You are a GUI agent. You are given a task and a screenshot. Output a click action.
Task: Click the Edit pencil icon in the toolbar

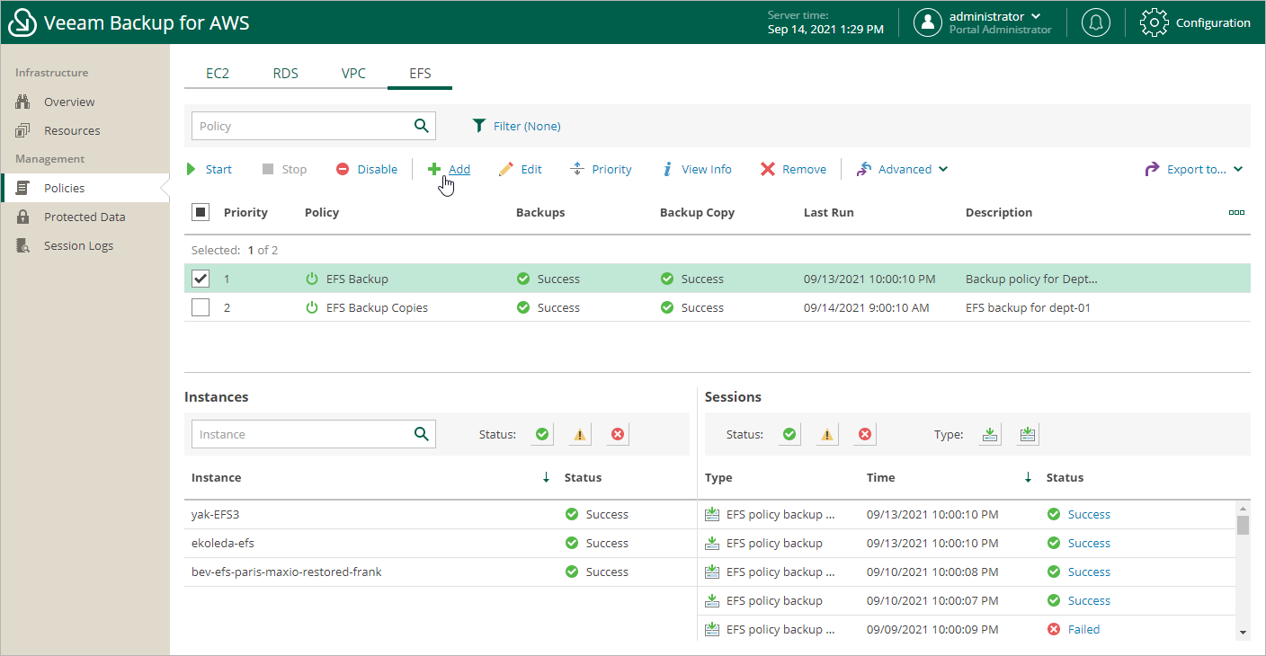[x=506, y=169]
